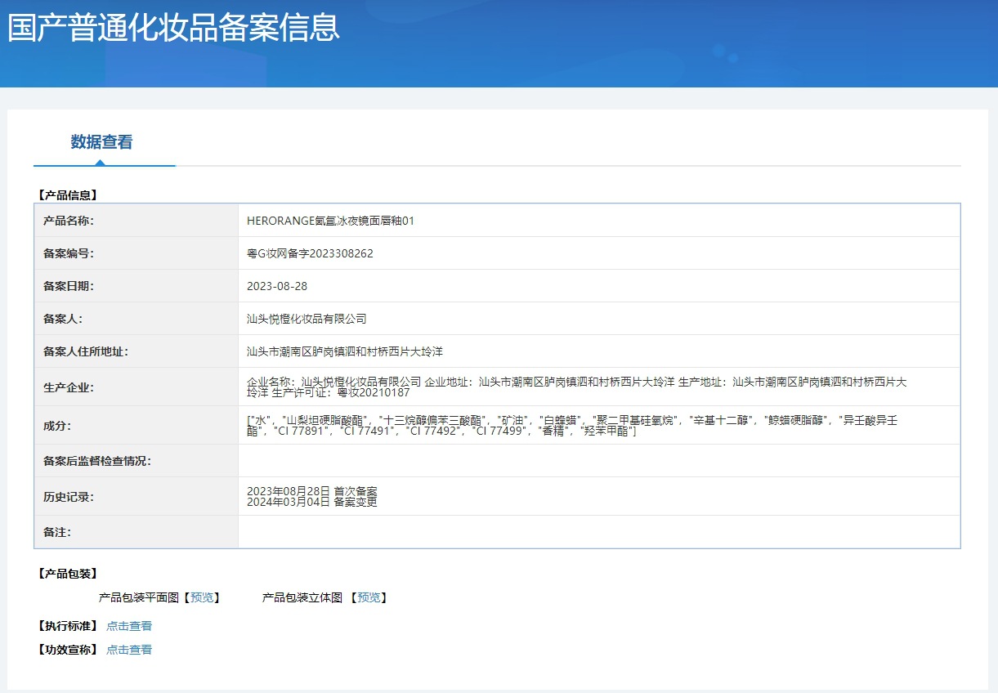
Task: Click the 【执行标准】 label
Action: (x=67, y=626)
